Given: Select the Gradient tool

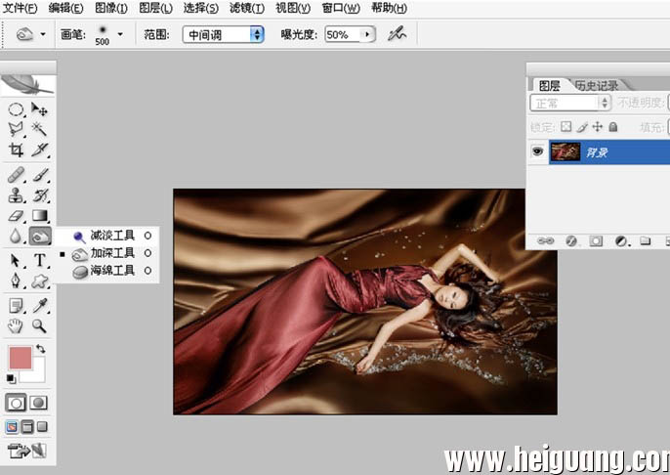Looking at the screenshot, I should [x=40, y=216].
